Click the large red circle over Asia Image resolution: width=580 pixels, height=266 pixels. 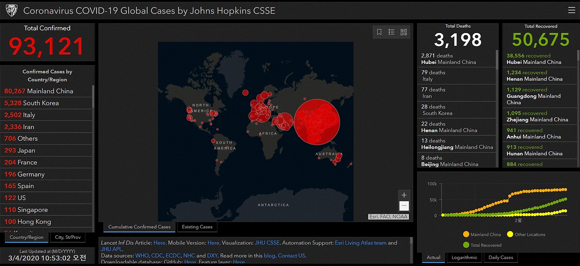317,121
